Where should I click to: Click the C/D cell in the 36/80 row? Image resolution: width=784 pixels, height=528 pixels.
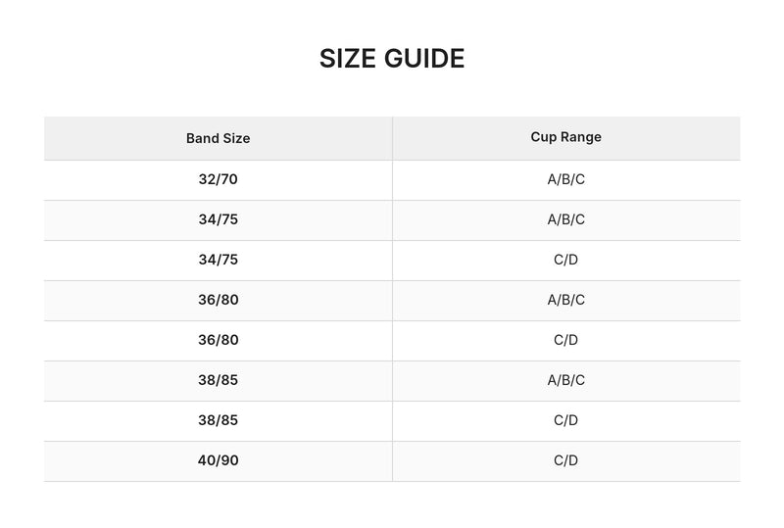566,341
